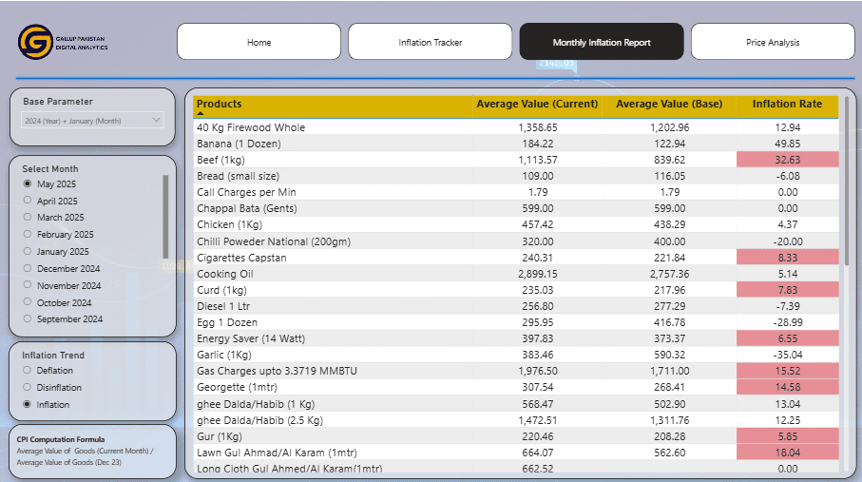Image resolution: width=862 pixels, height=482 pixels.
Task: Click the Gallup Pakistan logo icon
Action: pyautogui.click(x=36, y=42)
